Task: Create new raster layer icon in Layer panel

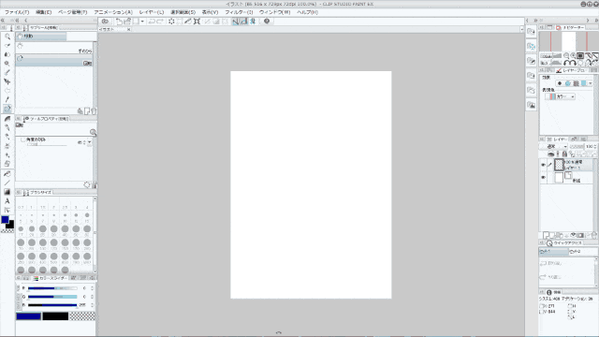Action: click(x=547, y=235)
